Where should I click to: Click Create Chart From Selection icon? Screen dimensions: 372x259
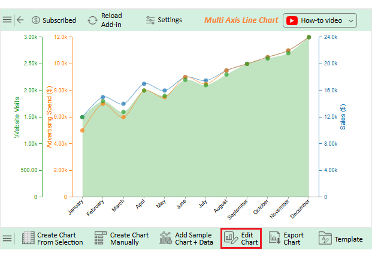[x=28, y=239]
